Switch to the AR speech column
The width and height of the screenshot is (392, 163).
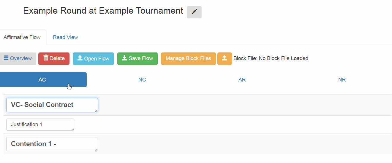[x=242, y=80]
